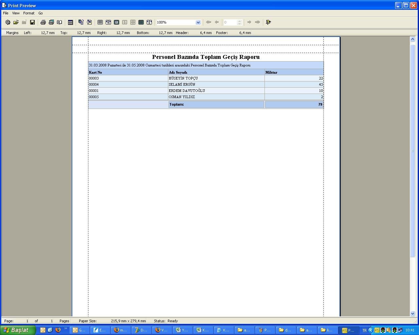Viewport: 419px width, 335px height.
Task: Click the Go to first page arrow
Action: 208,22
